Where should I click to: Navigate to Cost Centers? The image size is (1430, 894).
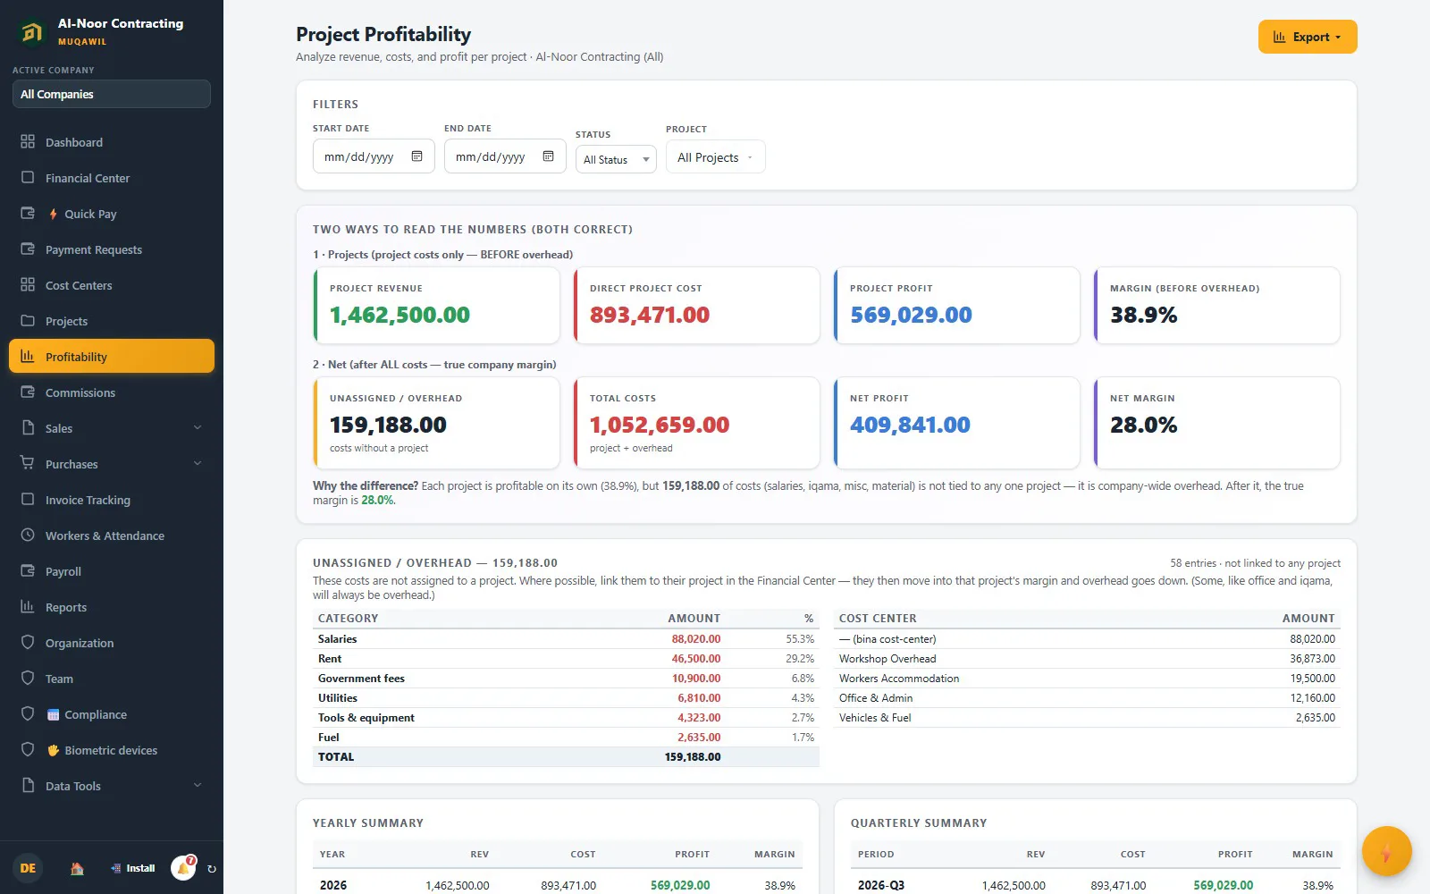pyautogui.click(x=112, y=285)
